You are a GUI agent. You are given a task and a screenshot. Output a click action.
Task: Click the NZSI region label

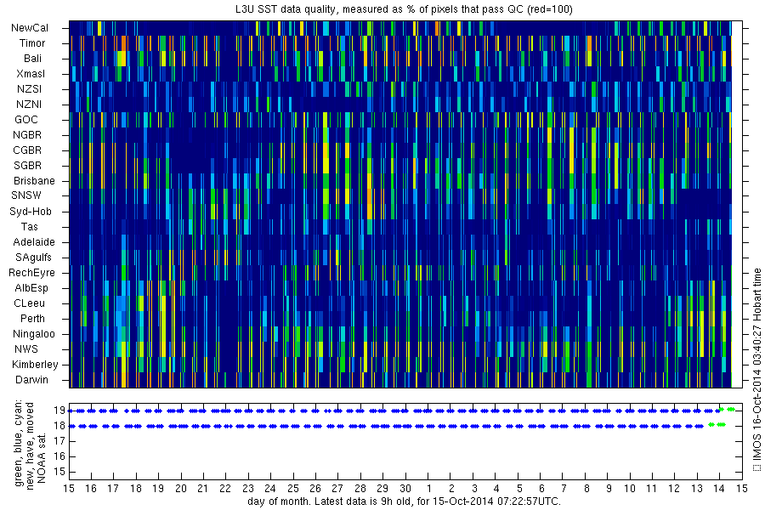point(29,89)
